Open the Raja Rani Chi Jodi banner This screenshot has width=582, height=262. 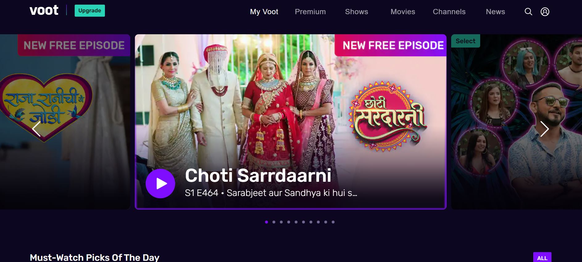click(65, 122)
